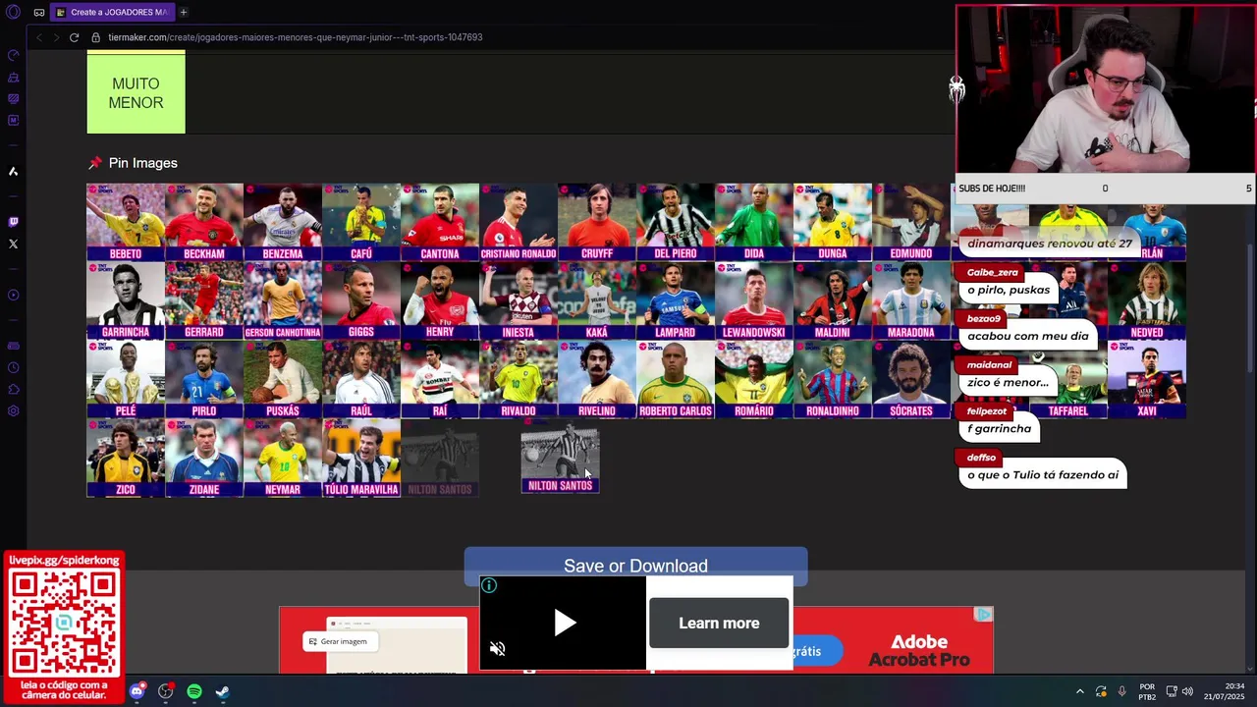The height and width of the screenshot is (707, 1257).
Task: Select the Cantona player card
Action: tap(440, 222)
